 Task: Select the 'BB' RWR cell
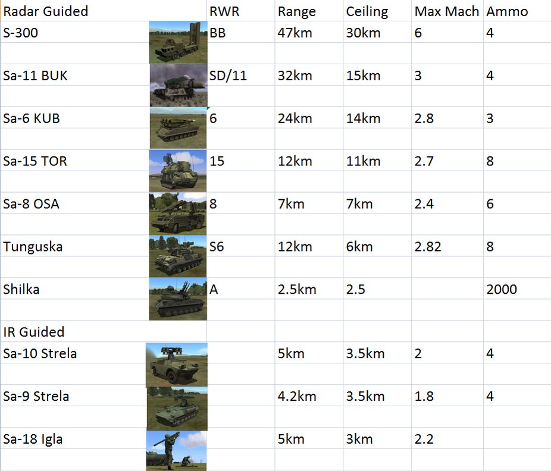coord(241,32)
